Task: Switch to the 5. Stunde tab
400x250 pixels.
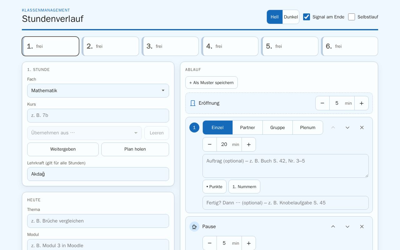Action: 290,46
